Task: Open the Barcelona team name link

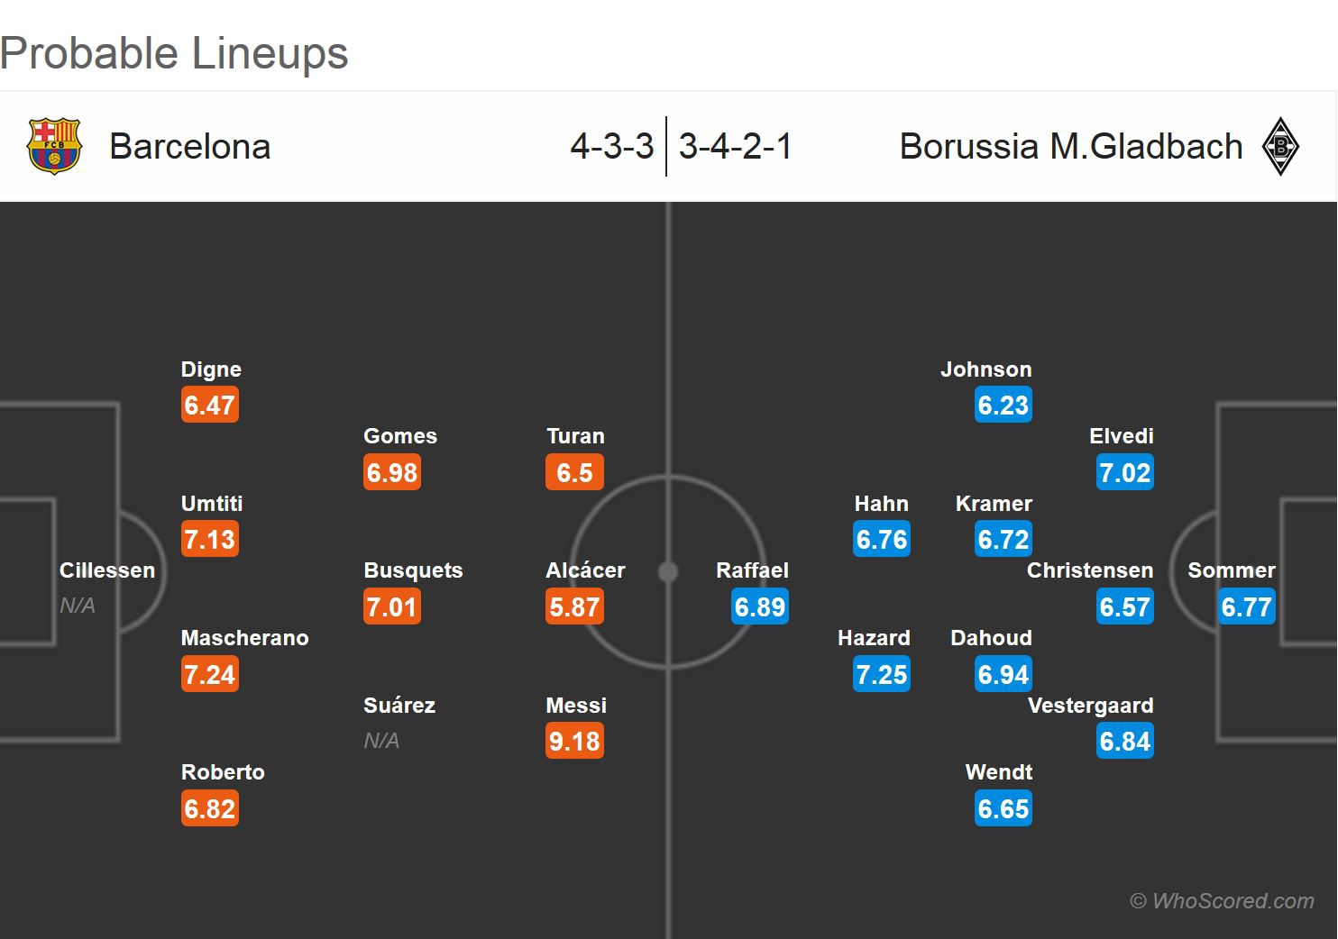Action: pyautogui.click(x=190, y=146)
